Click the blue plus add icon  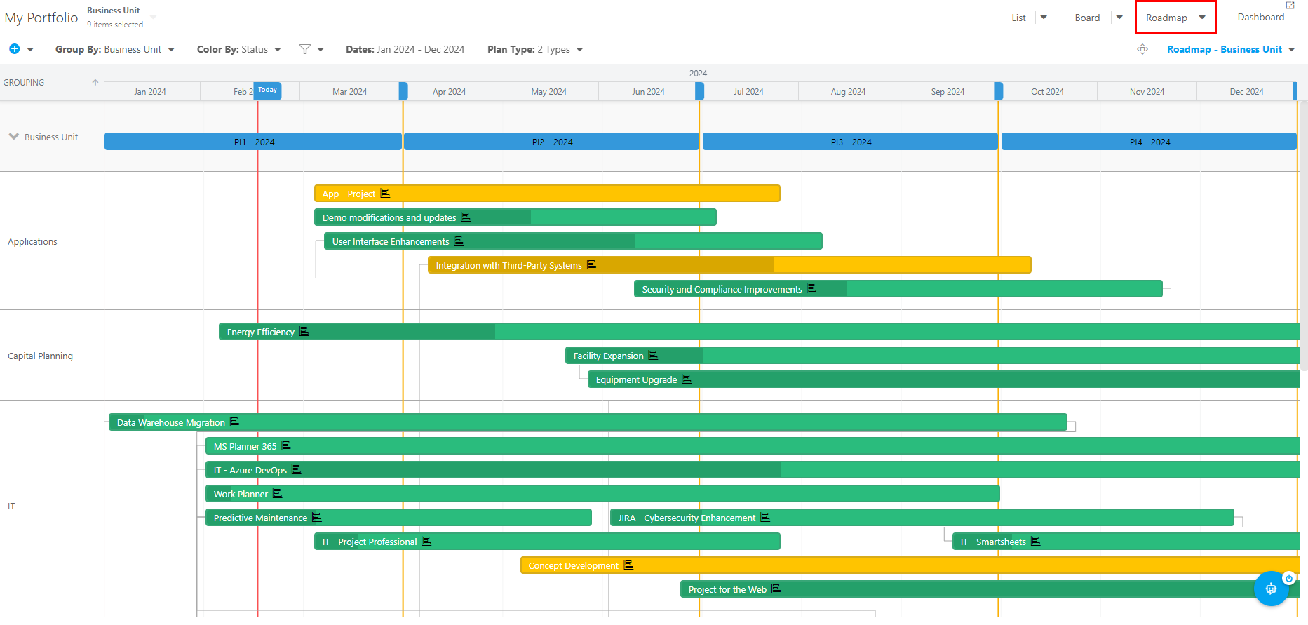click(x=14, y=49)
